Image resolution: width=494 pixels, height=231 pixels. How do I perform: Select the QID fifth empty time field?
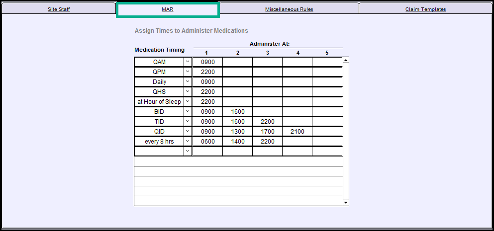327,132
